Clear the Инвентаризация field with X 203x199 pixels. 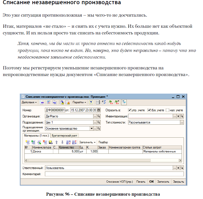pyautogui.click(x=178, y=116)
